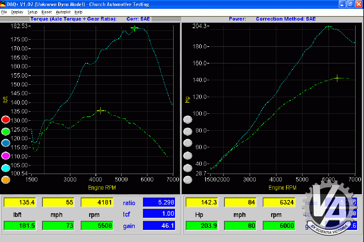The height and width of the screenshot is (242, 364).
Task: Click the cyan torque peak cursor marker
Action: coord(134,28)
